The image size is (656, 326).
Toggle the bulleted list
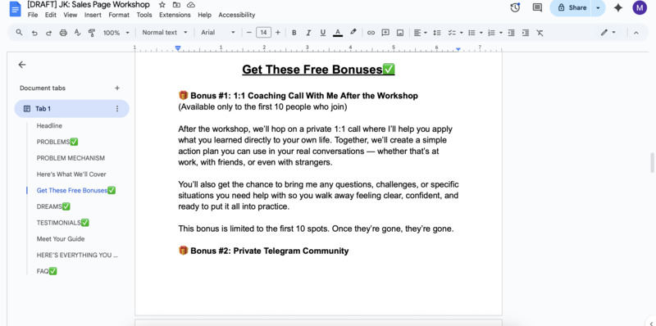coord(471,33)
